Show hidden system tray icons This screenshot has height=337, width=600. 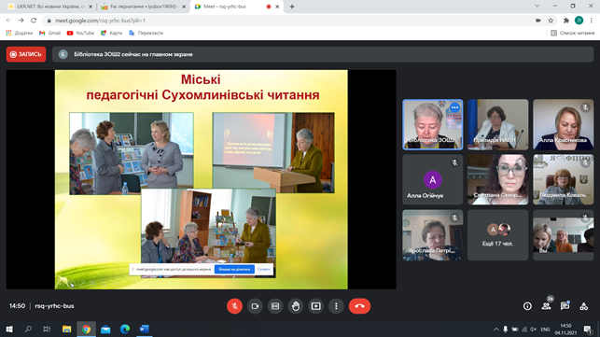[495, 329]
